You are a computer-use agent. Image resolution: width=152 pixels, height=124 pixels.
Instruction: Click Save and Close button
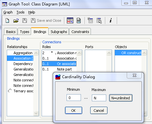46,21
